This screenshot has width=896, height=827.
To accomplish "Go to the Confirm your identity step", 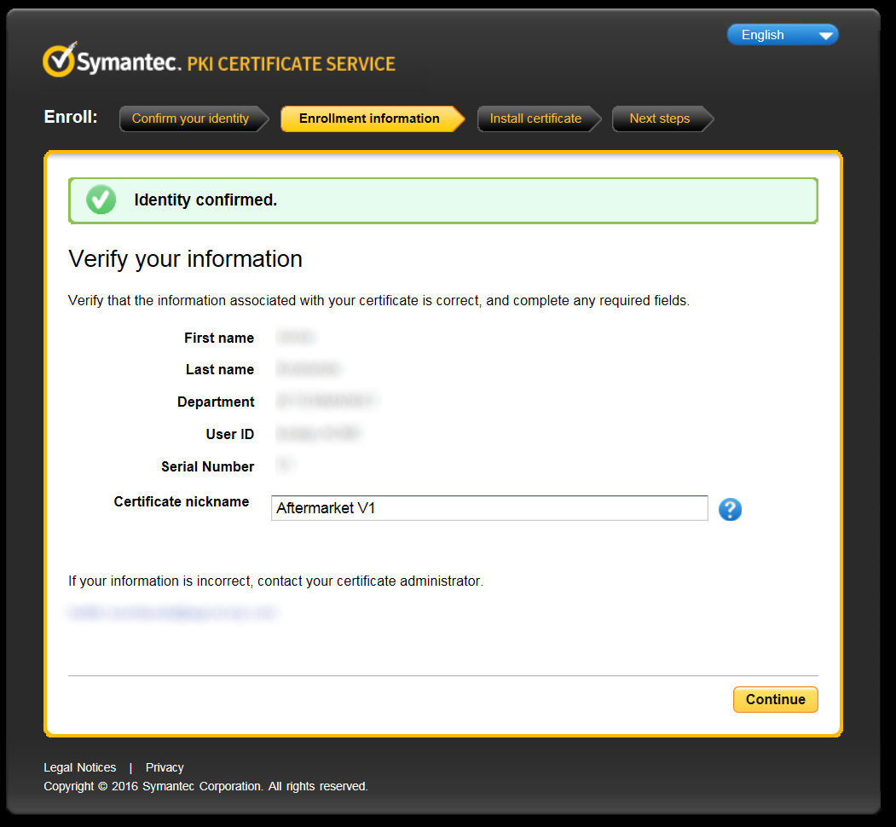I will pyautogui.click(x=190, y=119).
